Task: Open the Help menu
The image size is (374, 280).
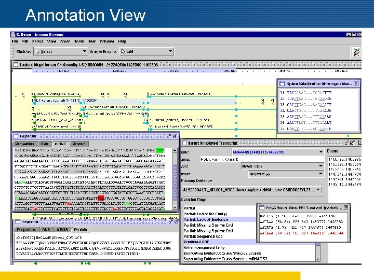Action: (122, 41)
